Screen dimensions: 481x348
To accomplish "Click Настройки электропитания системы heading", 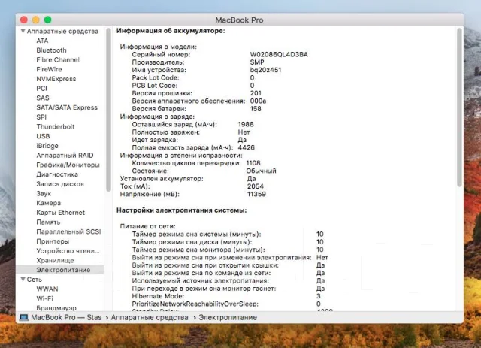I will (182, 210).
